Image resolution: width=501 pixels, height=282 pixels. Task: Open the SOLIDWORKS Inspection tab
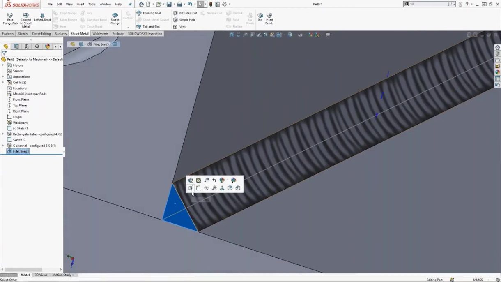pyautogui.click(x=145, y=34)
